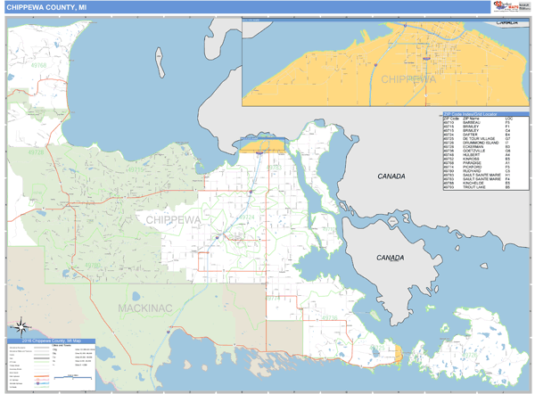Click the interstate shield above the 49724 label

coord(251,192)
